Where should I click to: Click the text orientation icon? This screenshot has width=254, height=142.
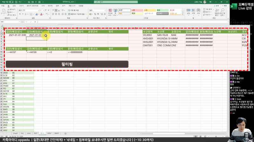tap(63, 10)
